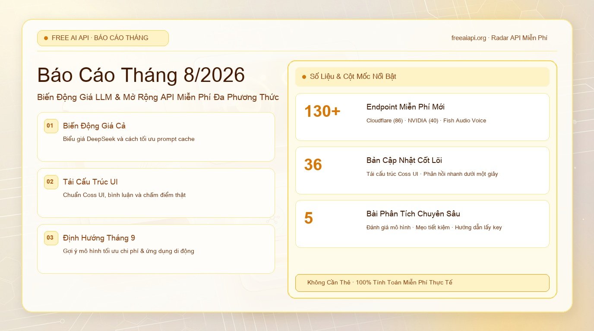The image size is (594, 331).
Task: Select the FREE AI API · BÁO CÁO THÁNG badge
Action: pyautogui.click(x=103, y=38)
